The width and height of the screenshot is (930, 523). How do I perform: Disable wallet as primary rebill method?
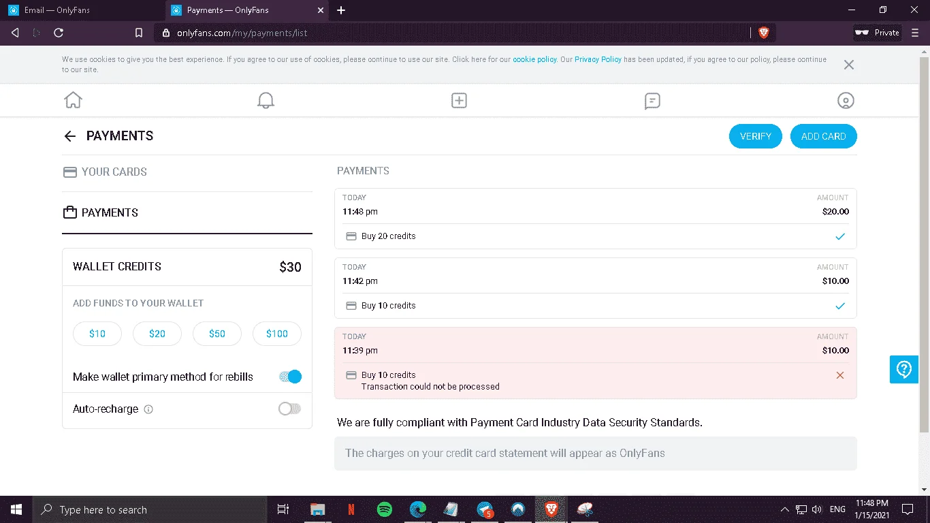coord(289,377)
